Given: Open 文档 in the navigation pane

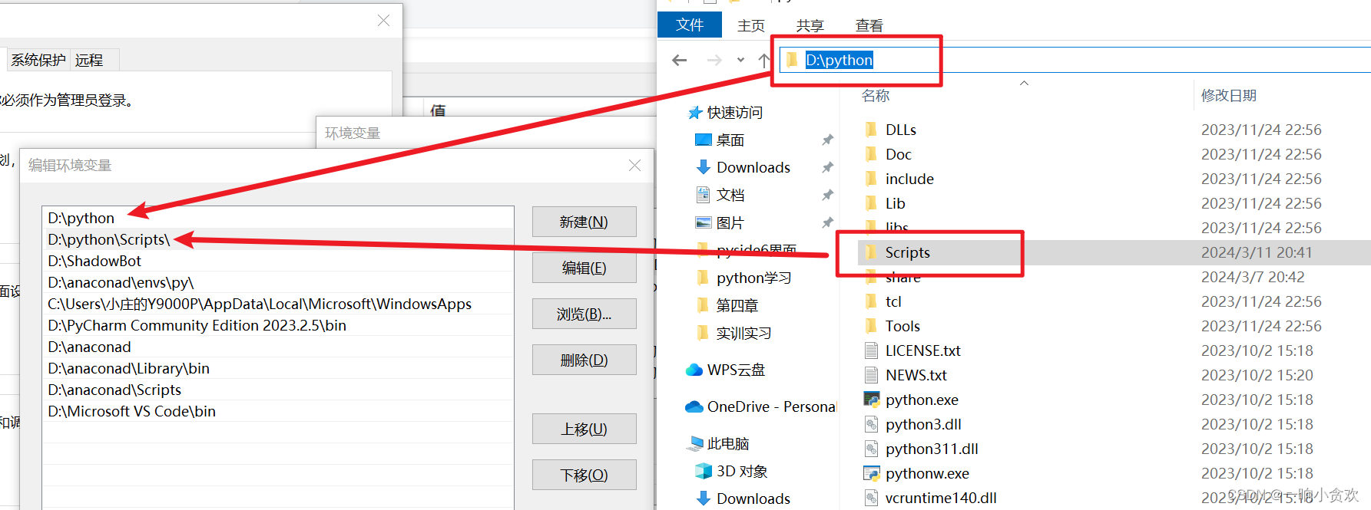Looking at the screenshot, I should (730, 195).
